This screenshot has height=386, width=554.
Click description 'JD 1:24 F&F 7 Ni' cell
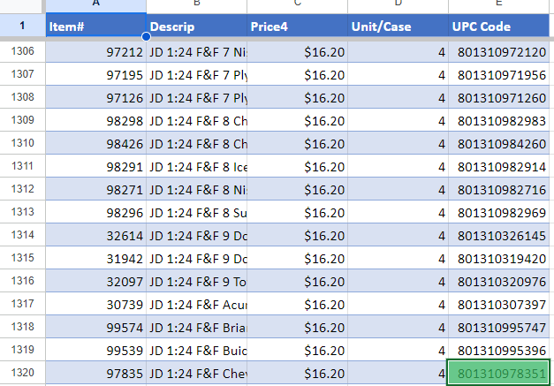tap(196, 52)
